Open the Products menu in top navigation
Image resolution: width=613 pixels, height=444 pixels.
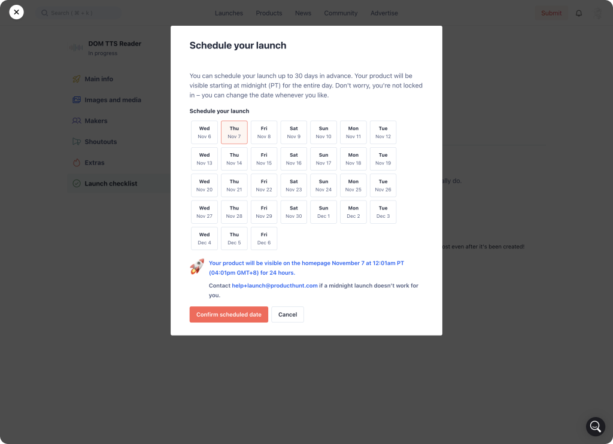pos(269,13)
